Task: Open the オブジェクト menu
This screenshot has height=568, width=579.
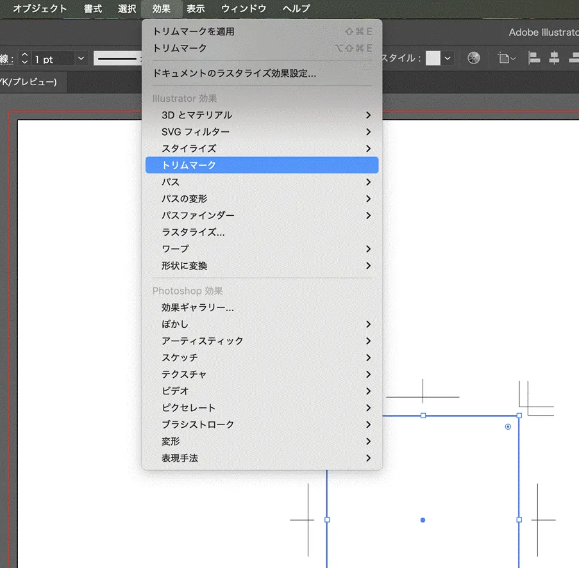Action: pos(40,8)
